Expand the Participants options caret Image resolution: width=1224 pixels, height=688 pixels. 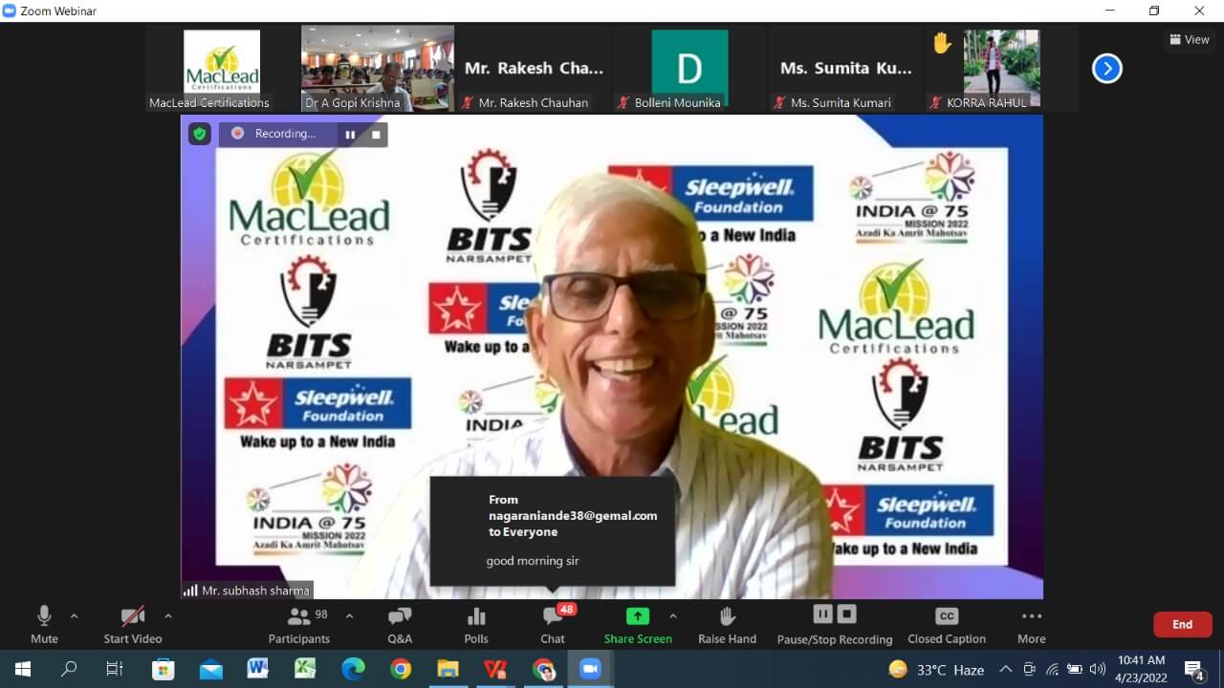(x=349, y=616)
